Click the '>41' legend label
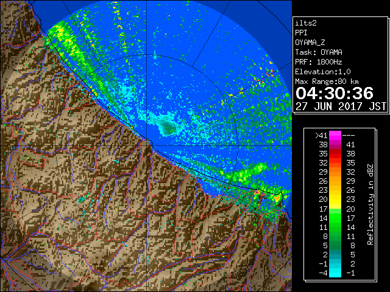The image size is (390, 292). (x=321, y=136)
